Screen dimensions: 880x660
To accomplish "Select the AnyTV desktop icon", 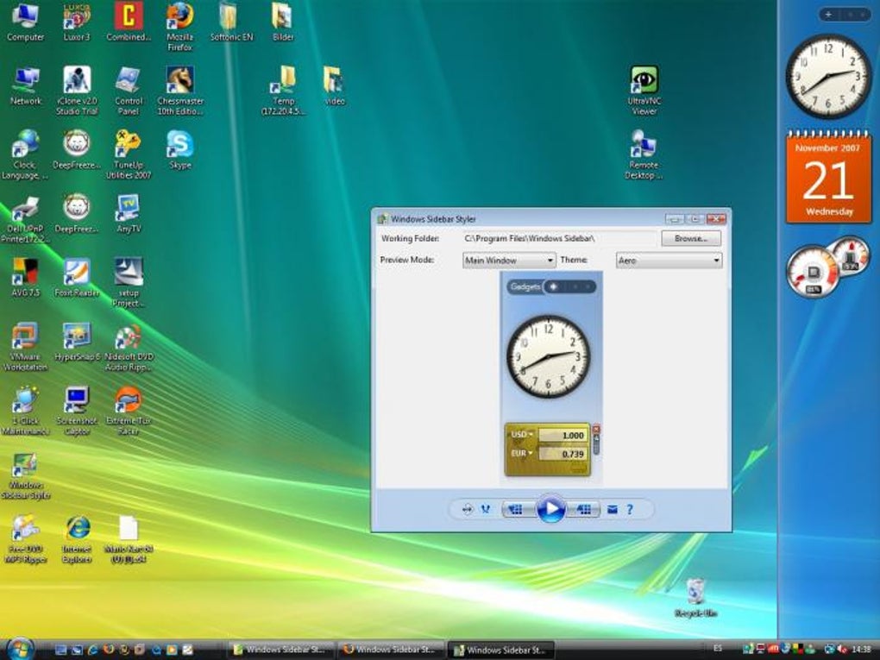I will (129, 214).
